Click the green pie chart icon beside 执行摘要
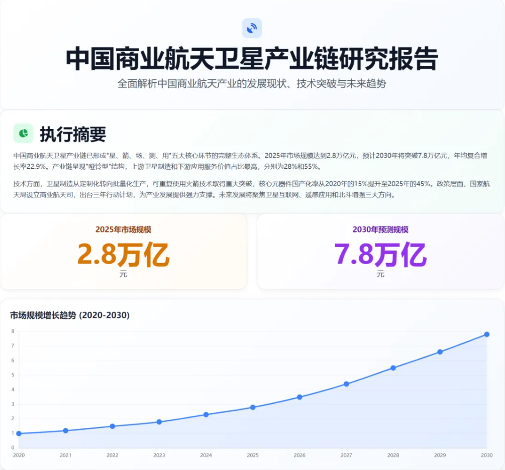This screenshot has height=470, width=505. pyautogui.click(x=23, y=134)
